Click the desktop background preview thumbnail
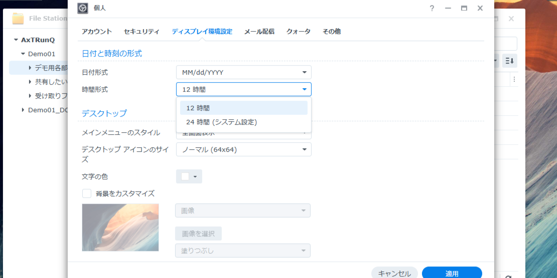Screen dimensions: 557x278 click(x=120, y=227)
